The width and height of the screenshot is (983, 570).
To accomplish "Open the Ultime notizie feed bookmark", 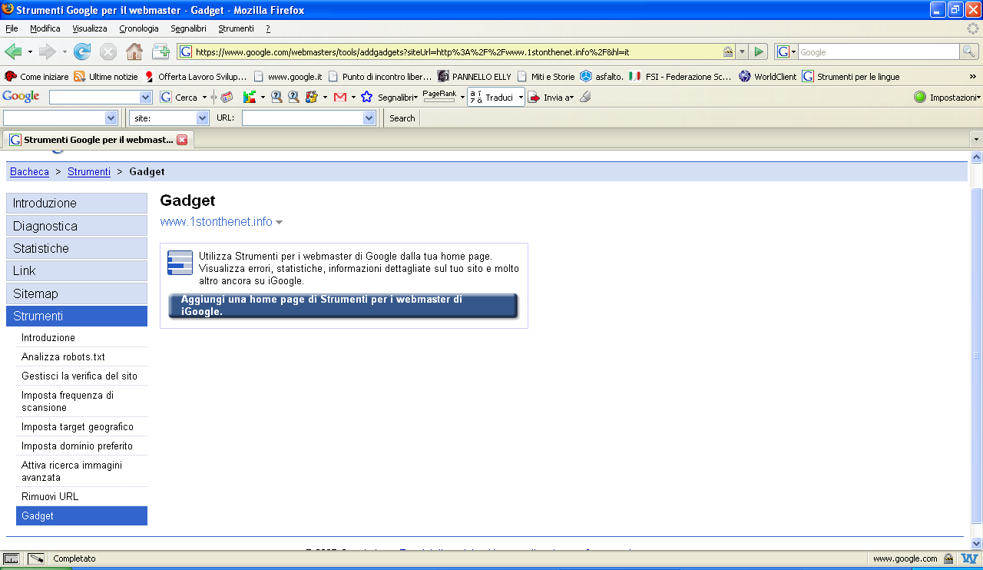I will (106, 76).
